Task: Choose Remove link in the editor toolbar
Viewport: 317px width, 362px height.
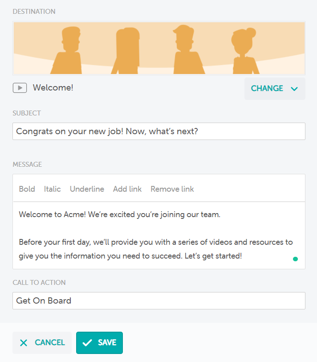Action: pyautogui.click(x=172, y=189)
